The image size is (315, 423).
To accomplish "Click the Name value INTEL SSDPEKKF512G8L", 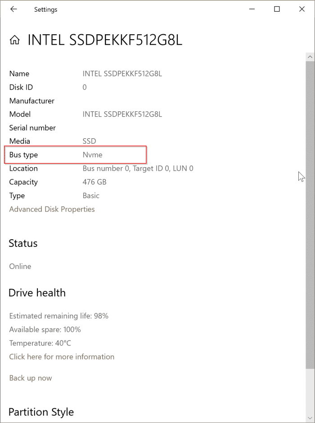I will [x=122, y=73].
